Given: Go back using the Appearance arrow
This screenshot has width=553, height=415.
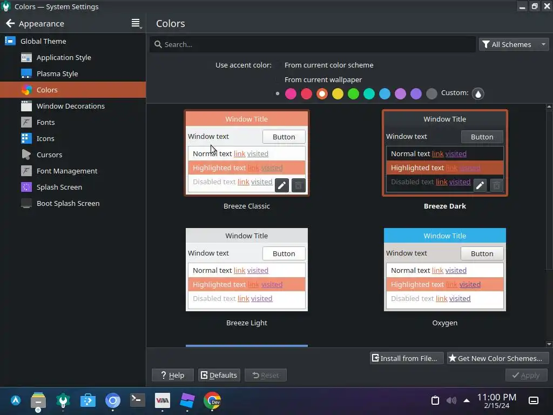Looking at the screenshot, I should point(10,24).
